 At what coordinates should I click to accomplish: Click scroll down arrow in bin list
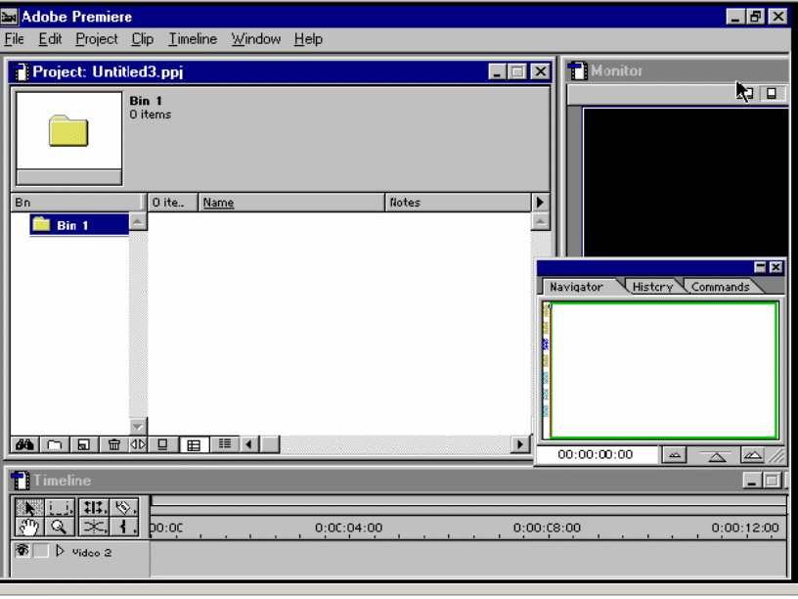pos(138,426)
